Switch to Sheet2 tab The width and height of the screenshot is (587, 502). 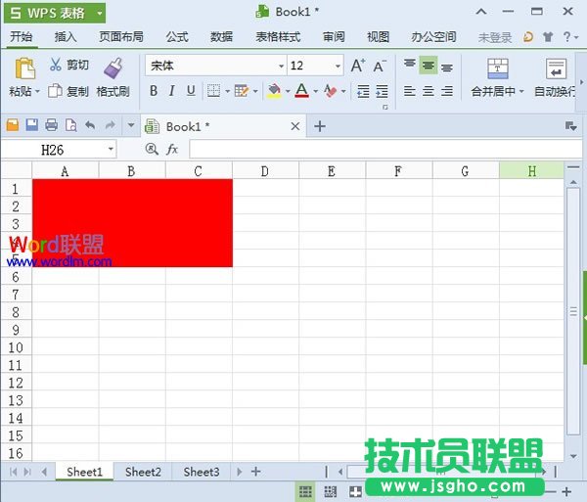coord(143,472)
